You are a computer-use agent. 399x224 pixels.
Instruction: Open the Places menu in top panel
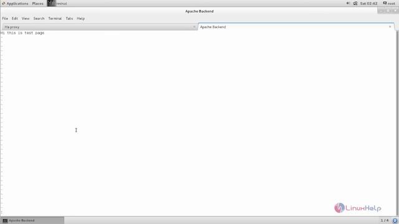click(37, 4)
